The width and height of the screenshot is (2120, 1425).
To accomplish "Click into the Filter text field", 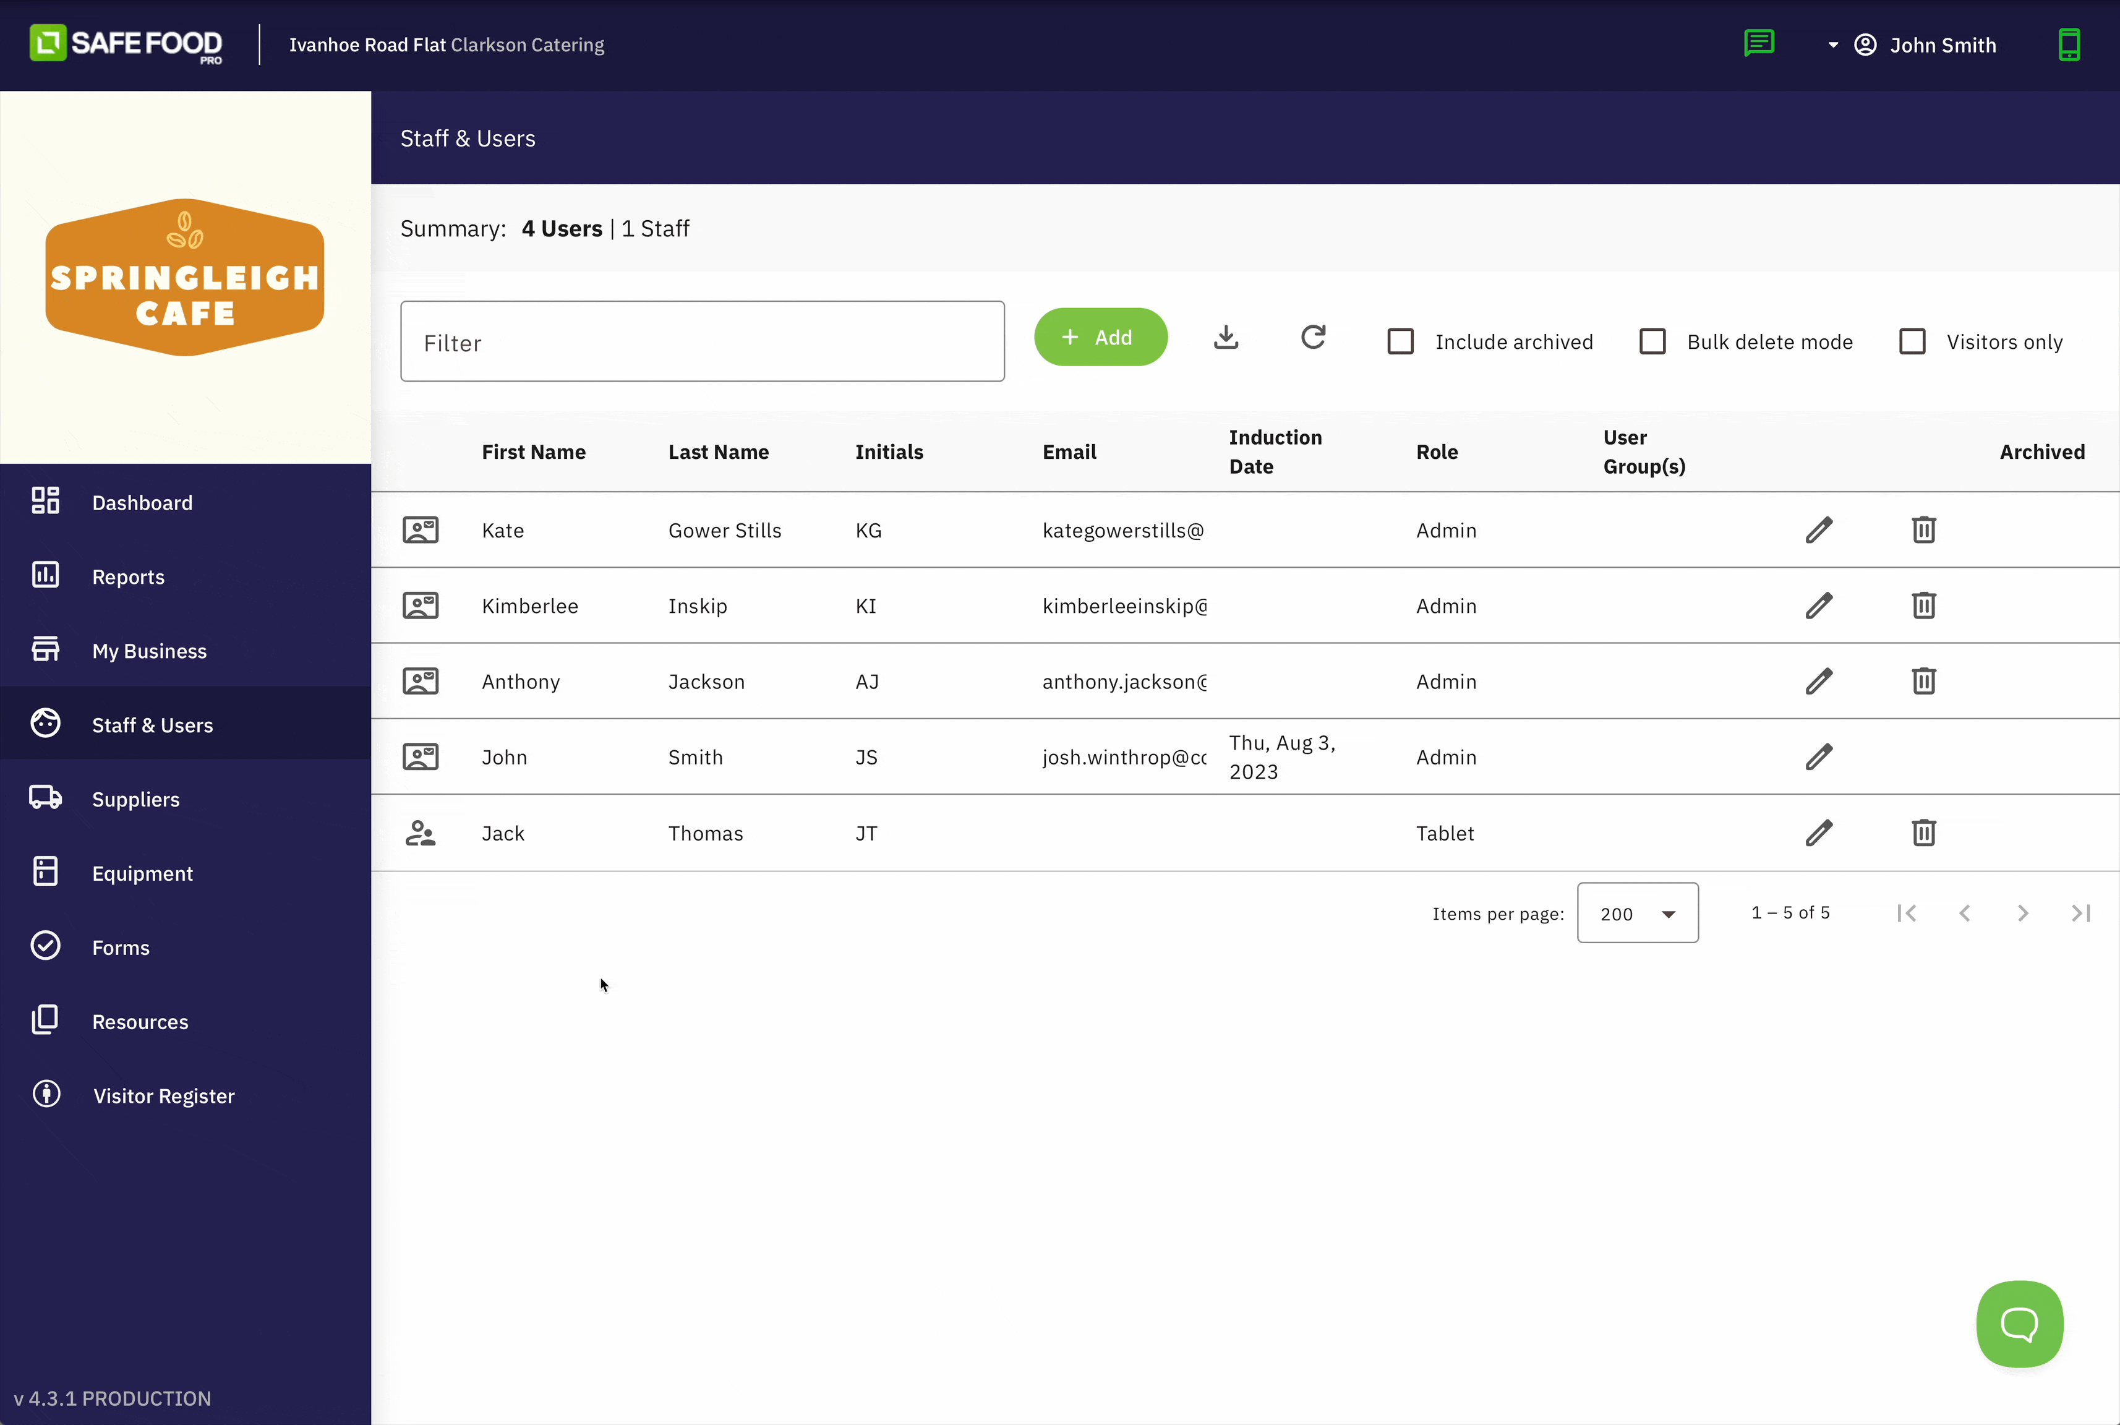I will [701, 341].
